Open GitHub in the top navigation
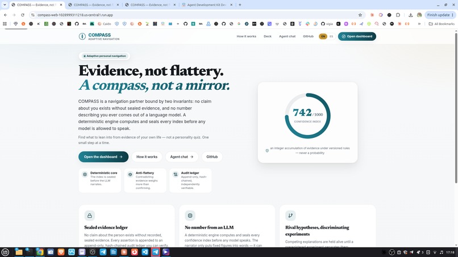This screenshot has width=458, height=257. [x=308, y=36]
